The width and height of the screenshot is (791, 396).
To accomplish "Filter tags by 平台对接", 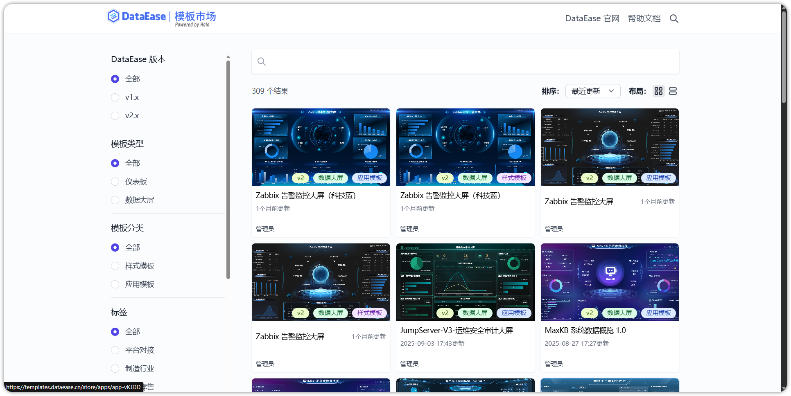I will click(115, 350).
